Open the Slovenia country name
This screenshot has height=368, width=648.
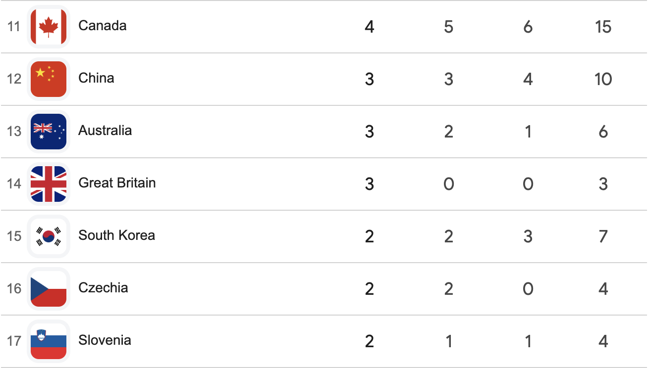click(105, 340)
